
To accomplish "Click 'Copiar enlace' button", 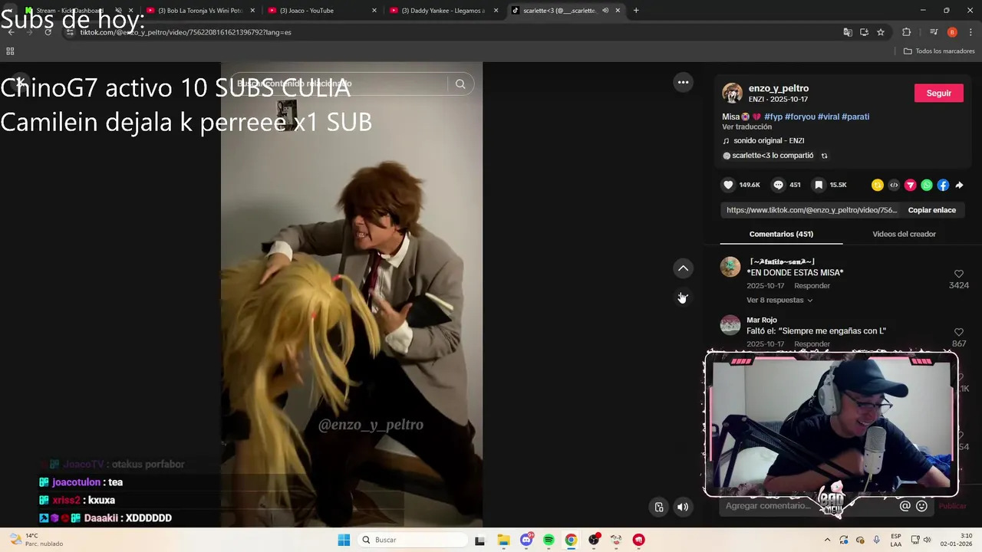I will pos(932,210).
